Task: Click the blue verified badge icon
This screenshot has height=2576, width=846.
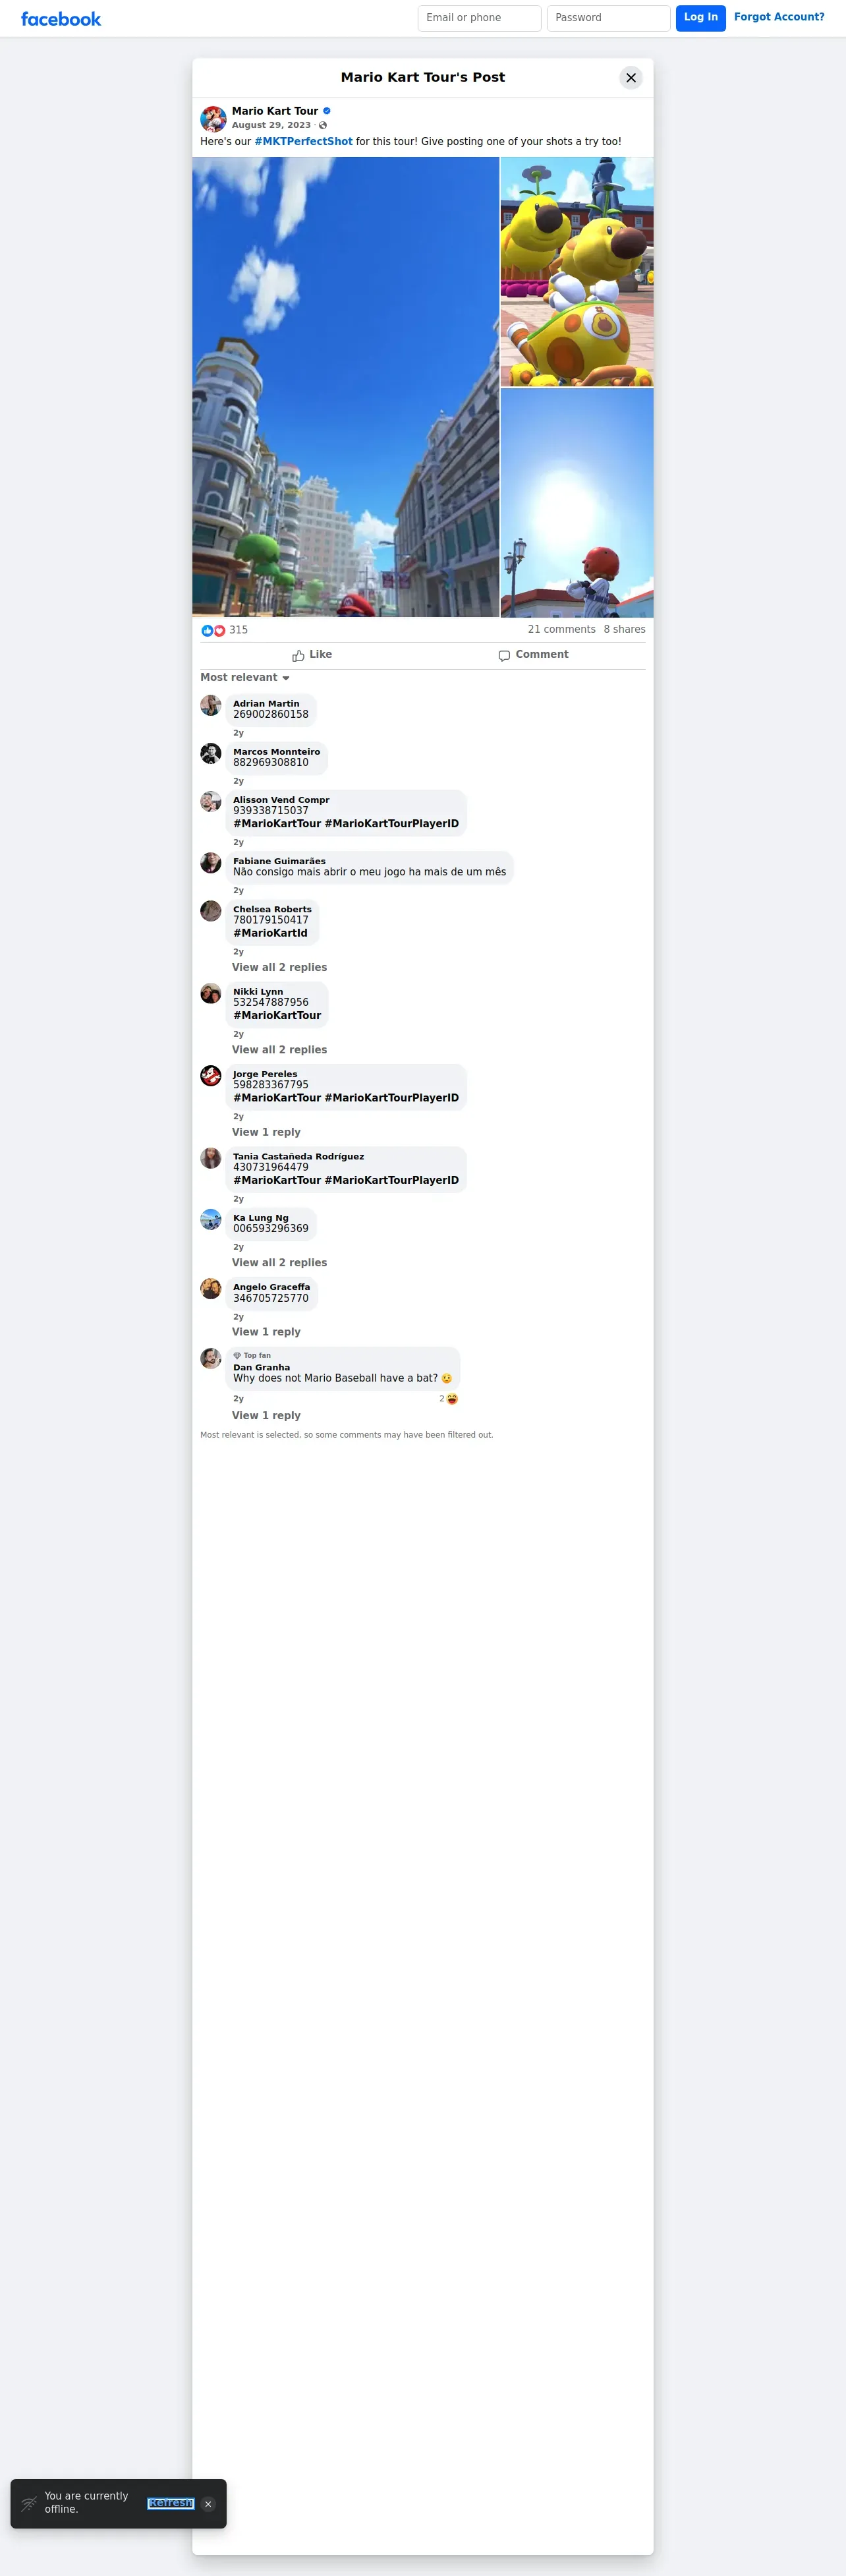Action: pyautogui.click(x=327, y=111)
